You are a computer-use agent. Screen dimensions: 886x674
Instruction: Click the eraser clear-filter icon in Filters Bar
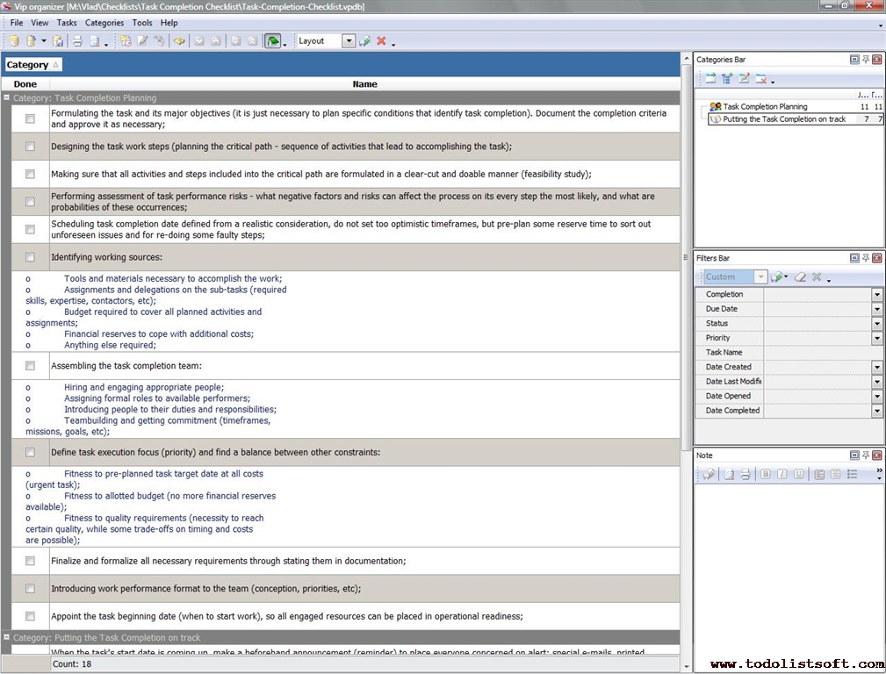(x=800, y=277)
